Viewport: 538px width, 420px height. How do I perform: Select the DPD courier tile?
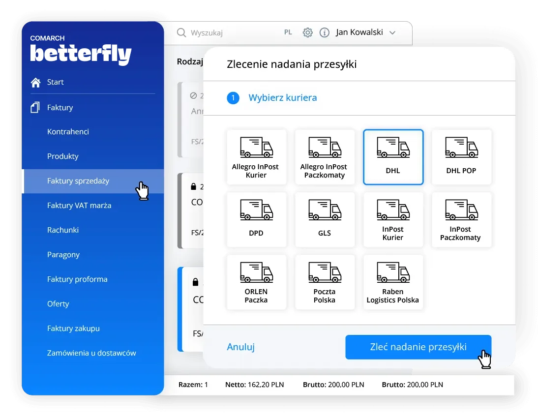click(256, 219)
